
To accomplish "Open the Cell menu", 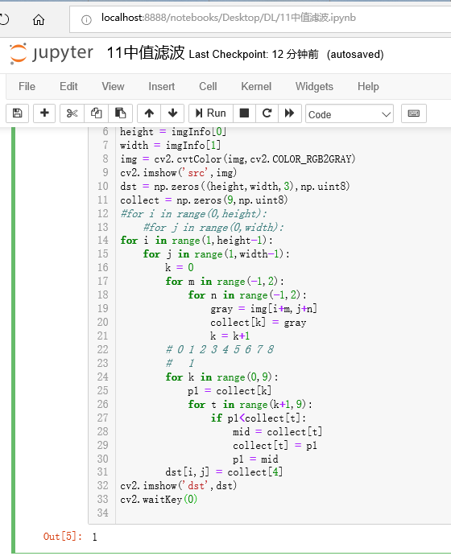I will click(208, 87).
